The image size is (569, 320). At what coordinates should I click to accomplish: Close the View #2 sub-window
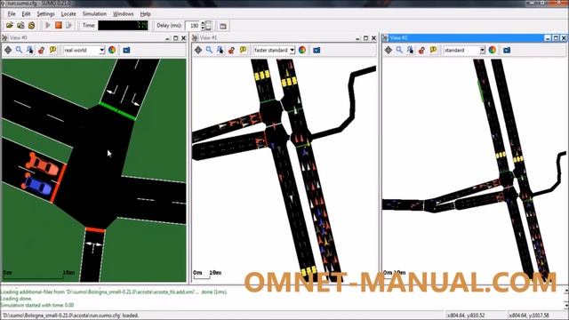coord(564,37)
